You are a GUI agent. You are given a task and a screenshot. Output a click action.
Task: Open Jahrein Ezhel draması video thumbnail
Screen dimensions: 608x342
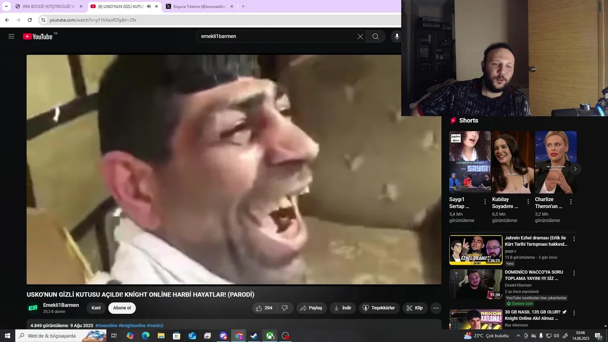pos(475,250)
